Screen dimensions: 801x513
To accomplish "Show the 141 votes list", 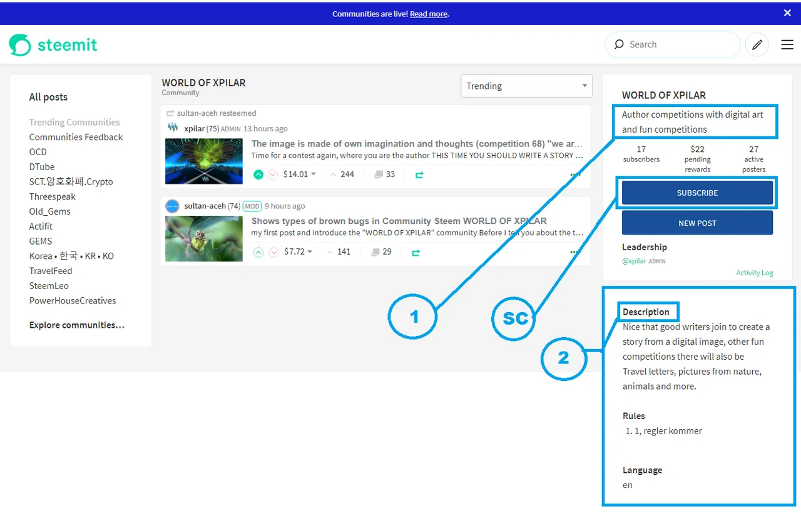I will (x=339, y=252).
